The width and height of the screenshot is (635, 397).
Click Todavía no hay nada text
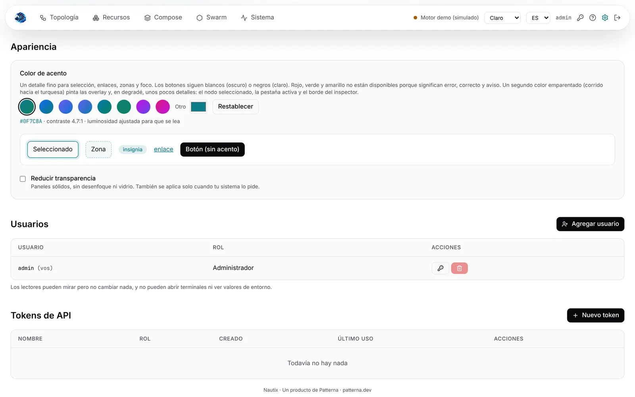[317, 363]
